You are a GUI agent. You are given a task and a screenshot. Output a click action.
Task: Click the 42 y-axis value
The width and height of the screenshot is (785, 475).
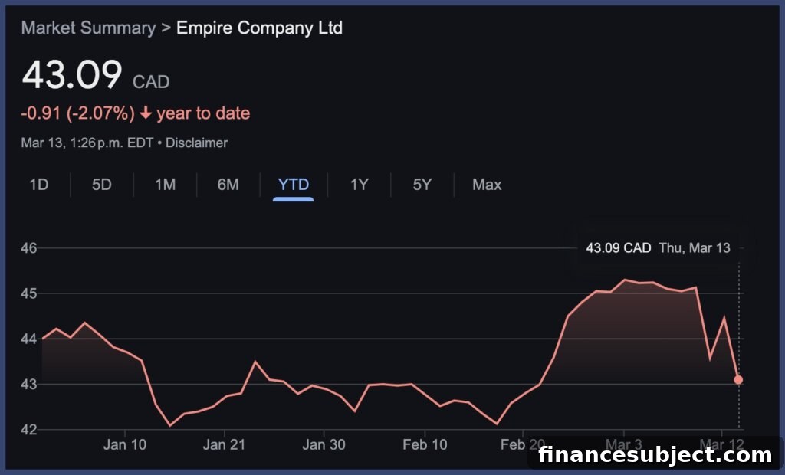[x=28, y=430]
